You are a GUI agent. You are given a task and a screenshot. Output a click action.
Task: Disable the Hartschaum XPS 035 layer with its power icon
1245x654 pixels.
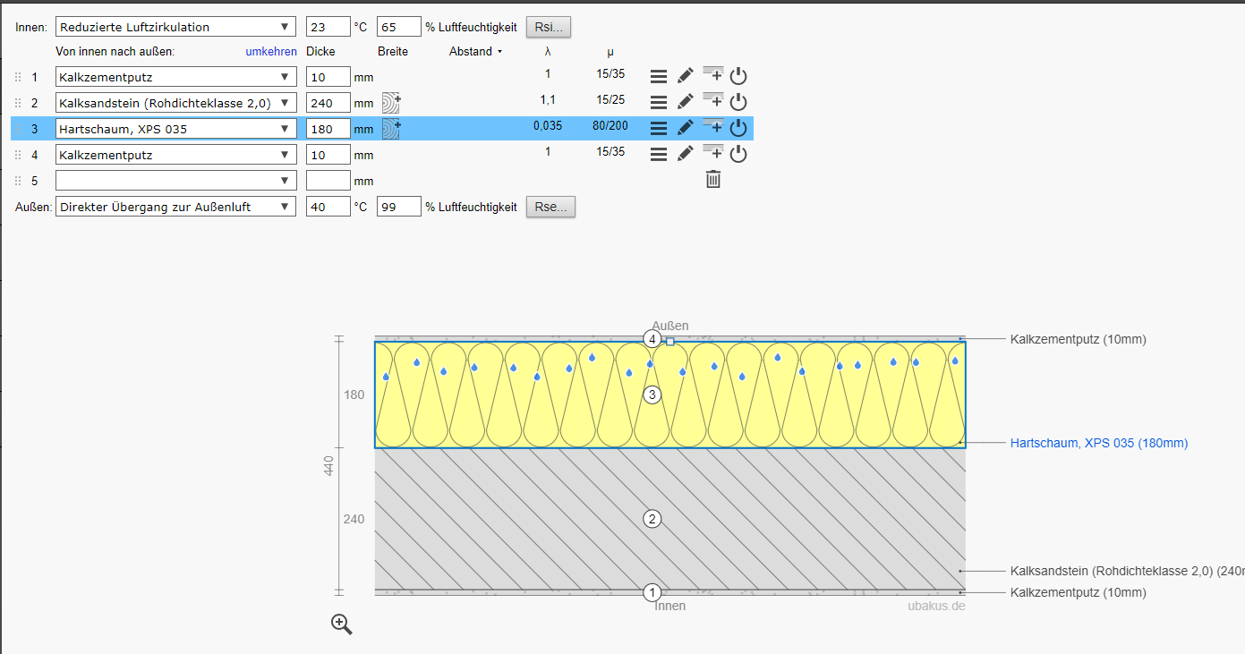point(738,128)
